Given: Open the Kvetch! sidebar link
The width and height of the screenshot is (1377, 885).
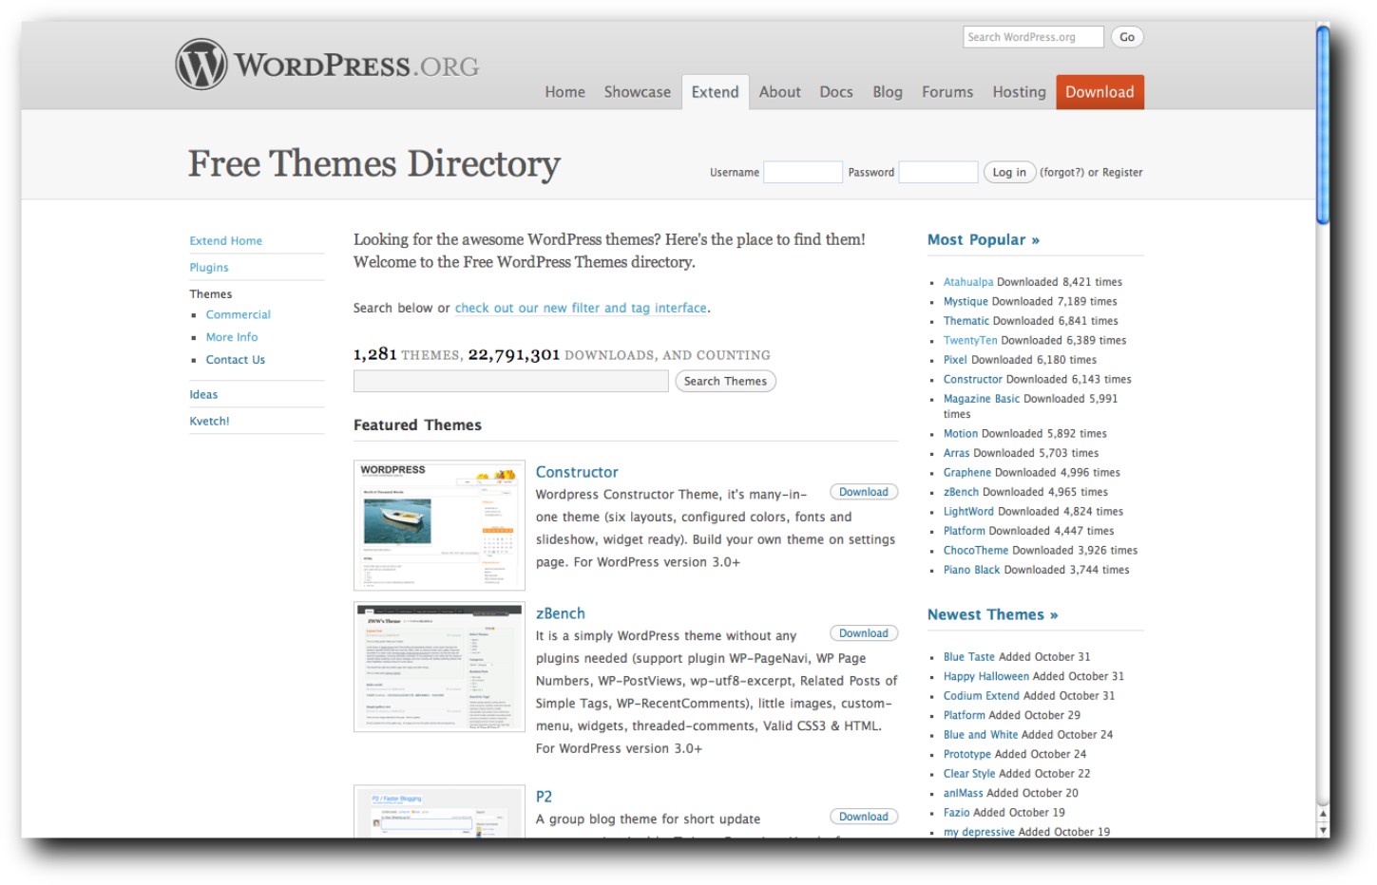Looking at the screenshot, I should point(209,422).
